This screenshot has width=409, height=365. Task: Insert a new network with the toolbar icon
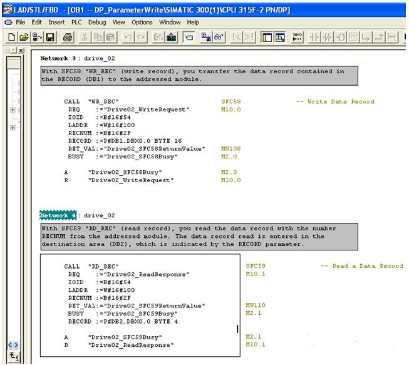point(297,38)
